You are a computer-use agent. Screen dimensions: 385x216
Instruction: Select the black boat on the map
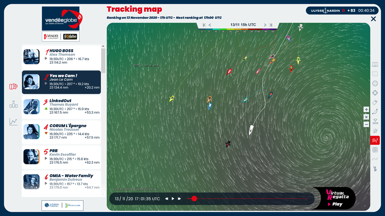(x=228, y=144)
